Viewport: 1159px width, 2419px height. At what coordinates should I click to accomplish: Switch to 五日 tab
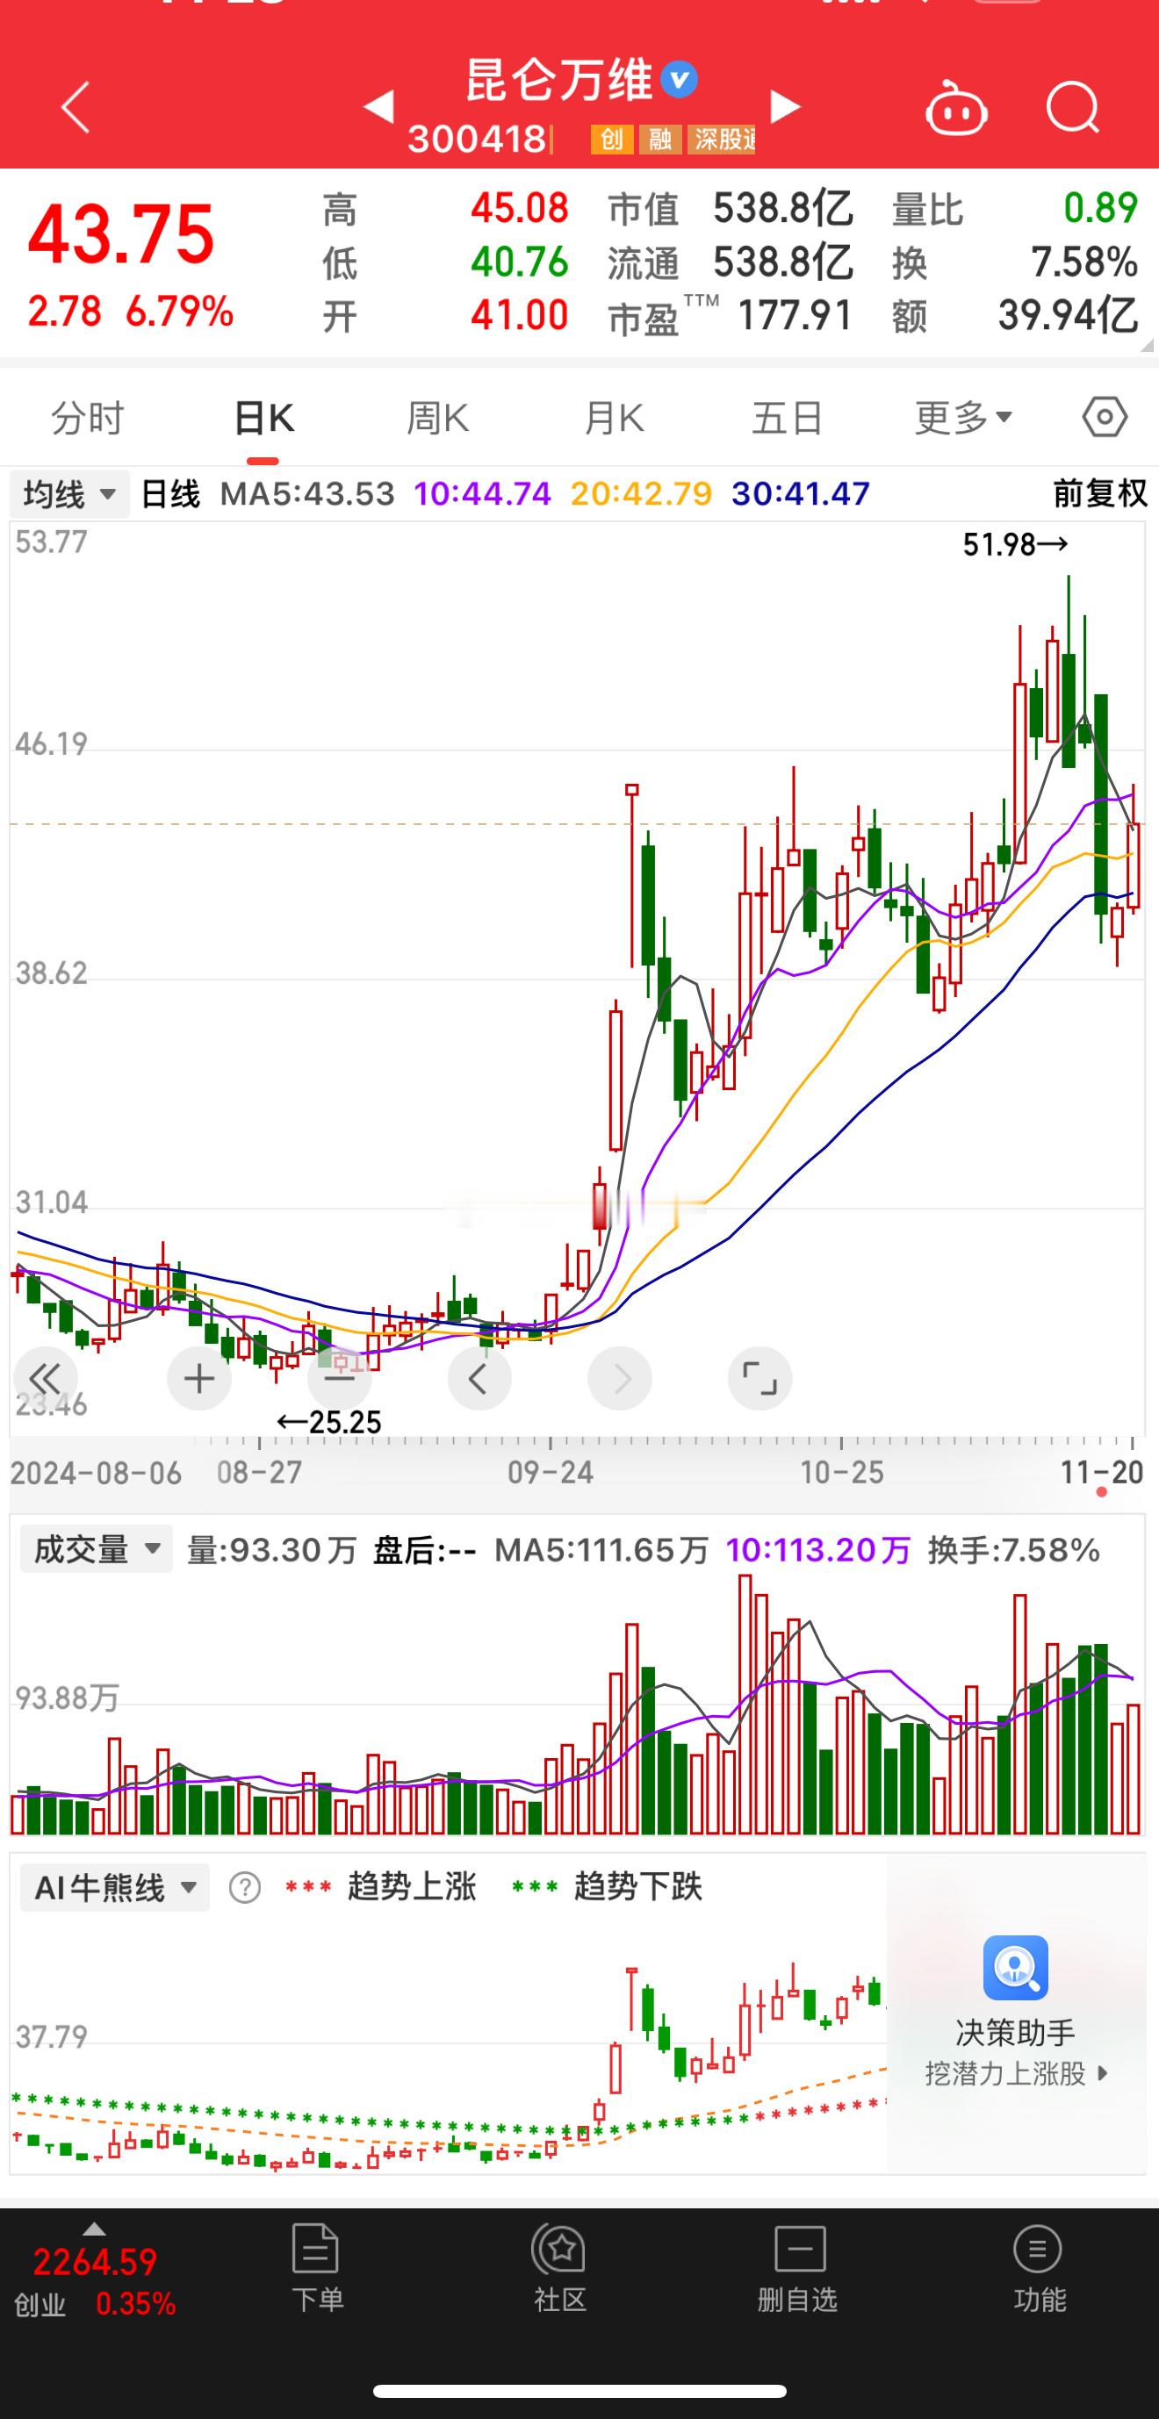click(787, 418)
